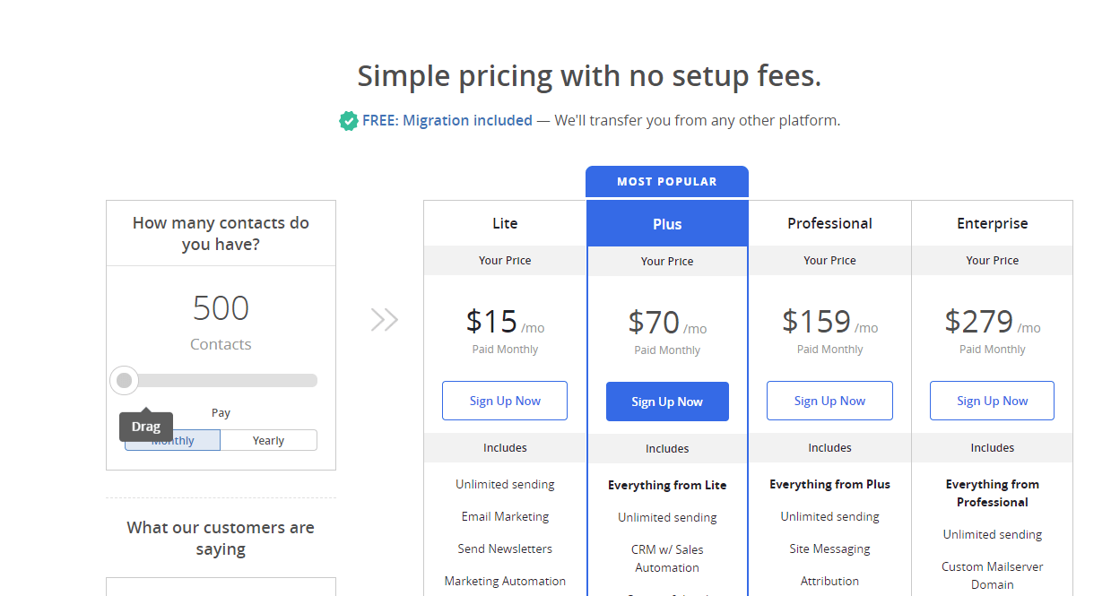
Task: Click the Marketing Automation feature in Lite
Action: coord(505,581)
